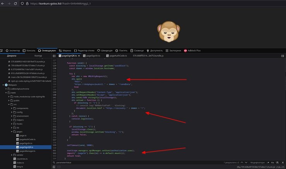Toggle case-sensitive Aa search modifier
The height and width of the screenshot is (169, 286).
pos(272,162)
